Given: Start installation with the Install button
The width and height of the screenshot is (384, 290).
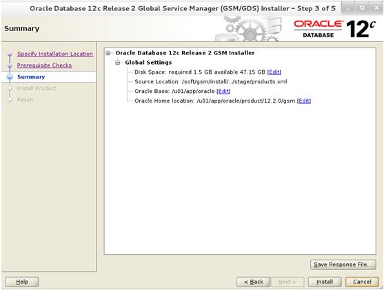Looking at the screenshot, I should pos(325,282).
